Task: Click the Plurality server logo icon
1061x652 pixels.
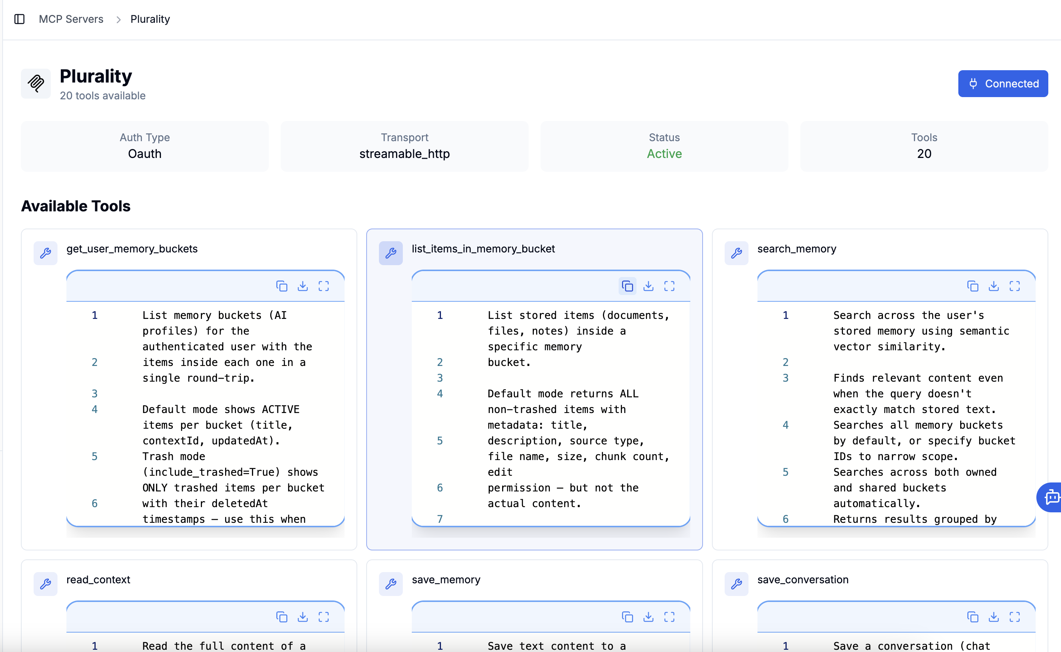Action: 36,84
